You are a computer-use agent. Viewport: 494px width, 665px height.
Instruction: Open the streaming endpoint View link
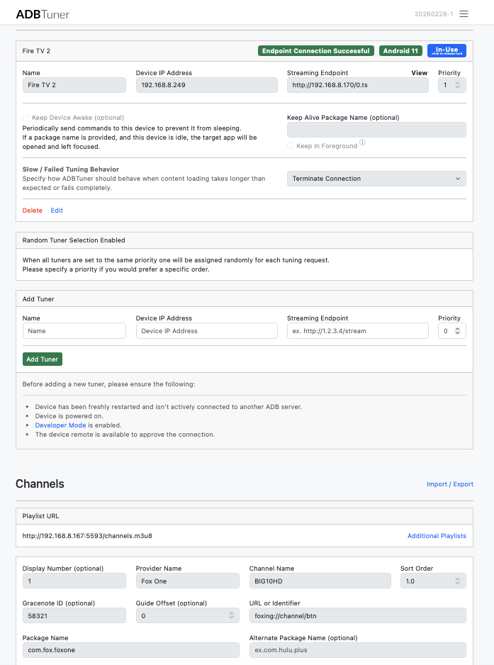click(420, 73)
